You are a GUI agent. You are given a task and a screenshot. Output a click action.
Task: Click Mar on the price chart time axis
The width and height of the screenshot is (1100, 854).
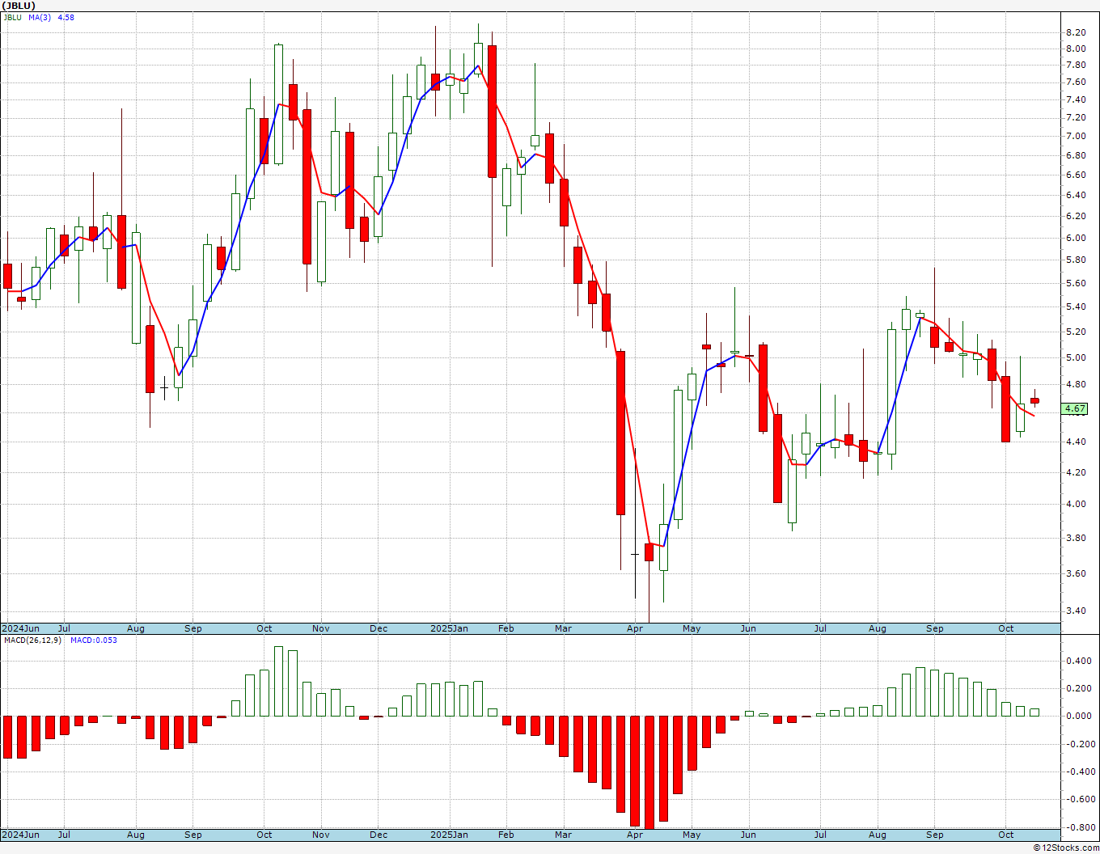point(563,628)
